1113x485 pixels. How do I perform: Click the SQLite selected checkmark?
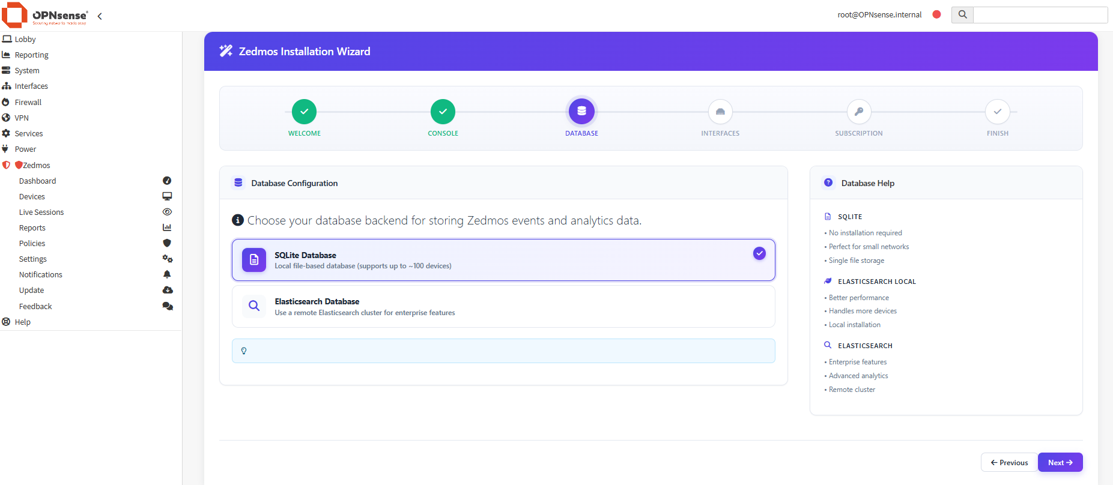pyautogui.click(x=759, y=253)
